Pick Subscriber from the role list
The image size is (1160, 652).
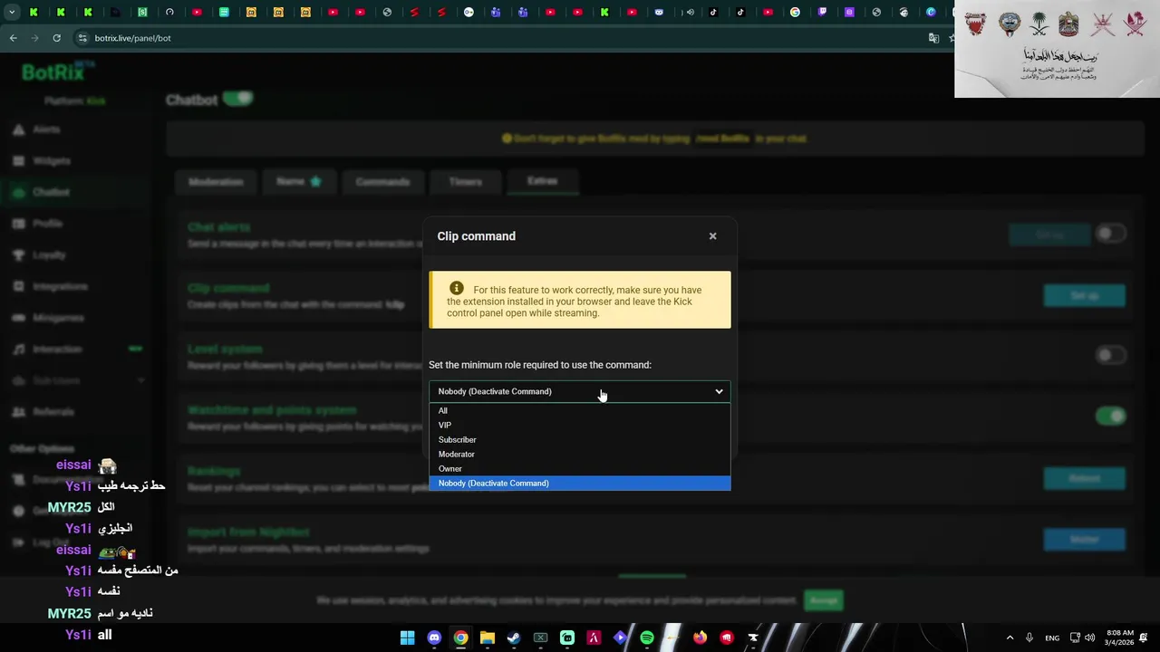click(580, 440)
